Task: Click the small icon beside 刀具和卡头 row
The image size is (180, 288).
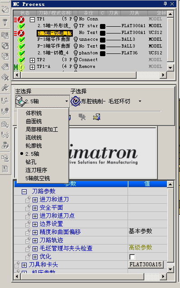Action: 17,264
